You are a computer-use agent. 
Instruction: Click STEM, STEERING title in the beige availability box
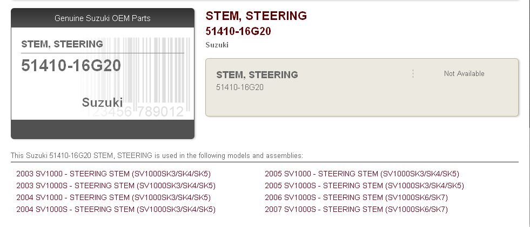(257, 75)
